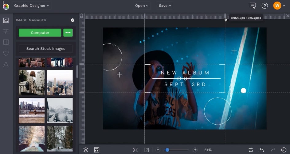Toggle the ruler guides lock icon

point(82,16)
